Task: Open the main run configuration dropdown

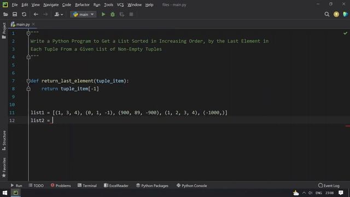Action: (x=83, y=15)
